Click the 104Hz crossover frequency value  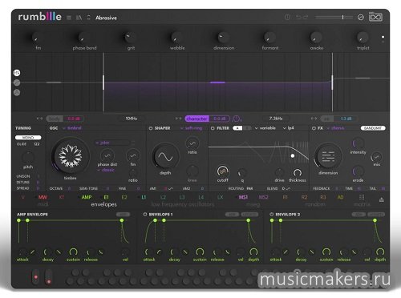point(132,119)
